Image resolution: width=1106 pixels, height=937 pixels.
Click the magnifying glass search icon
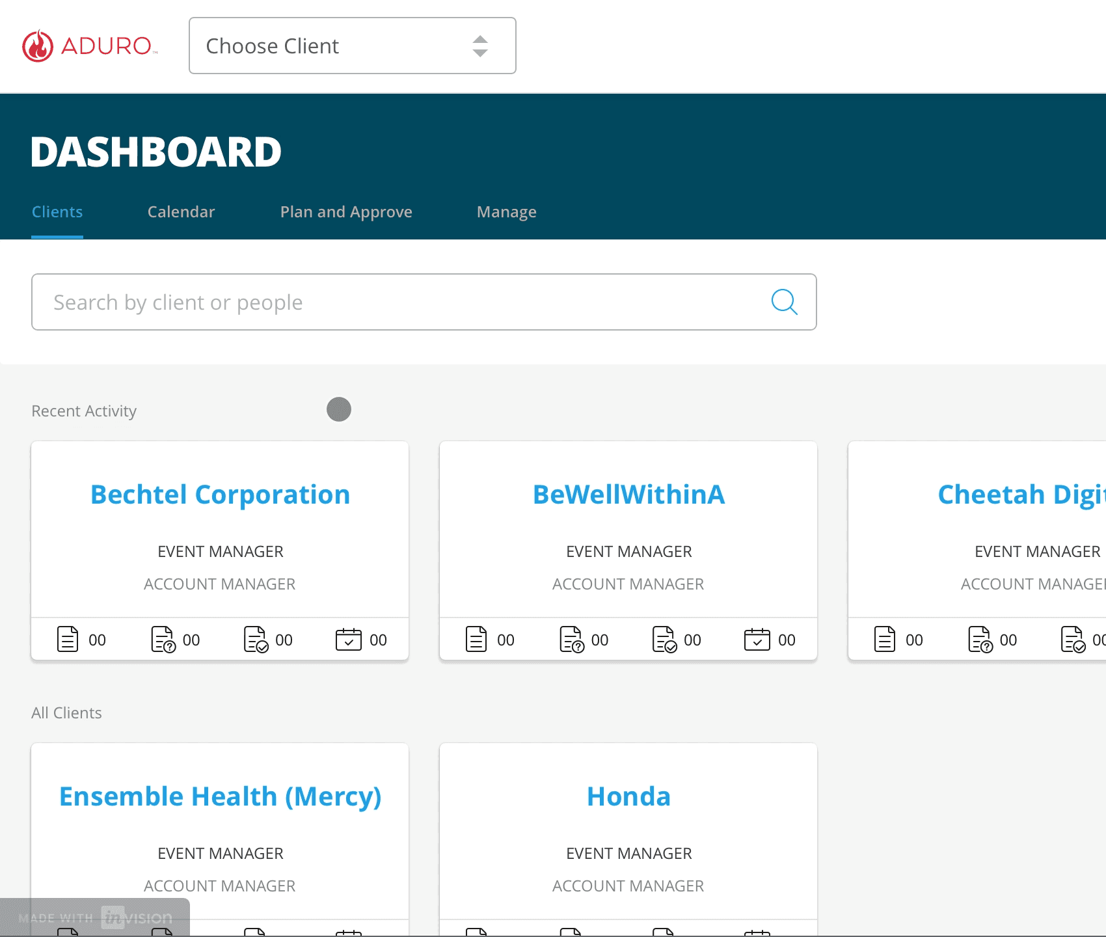click(784, 302)
